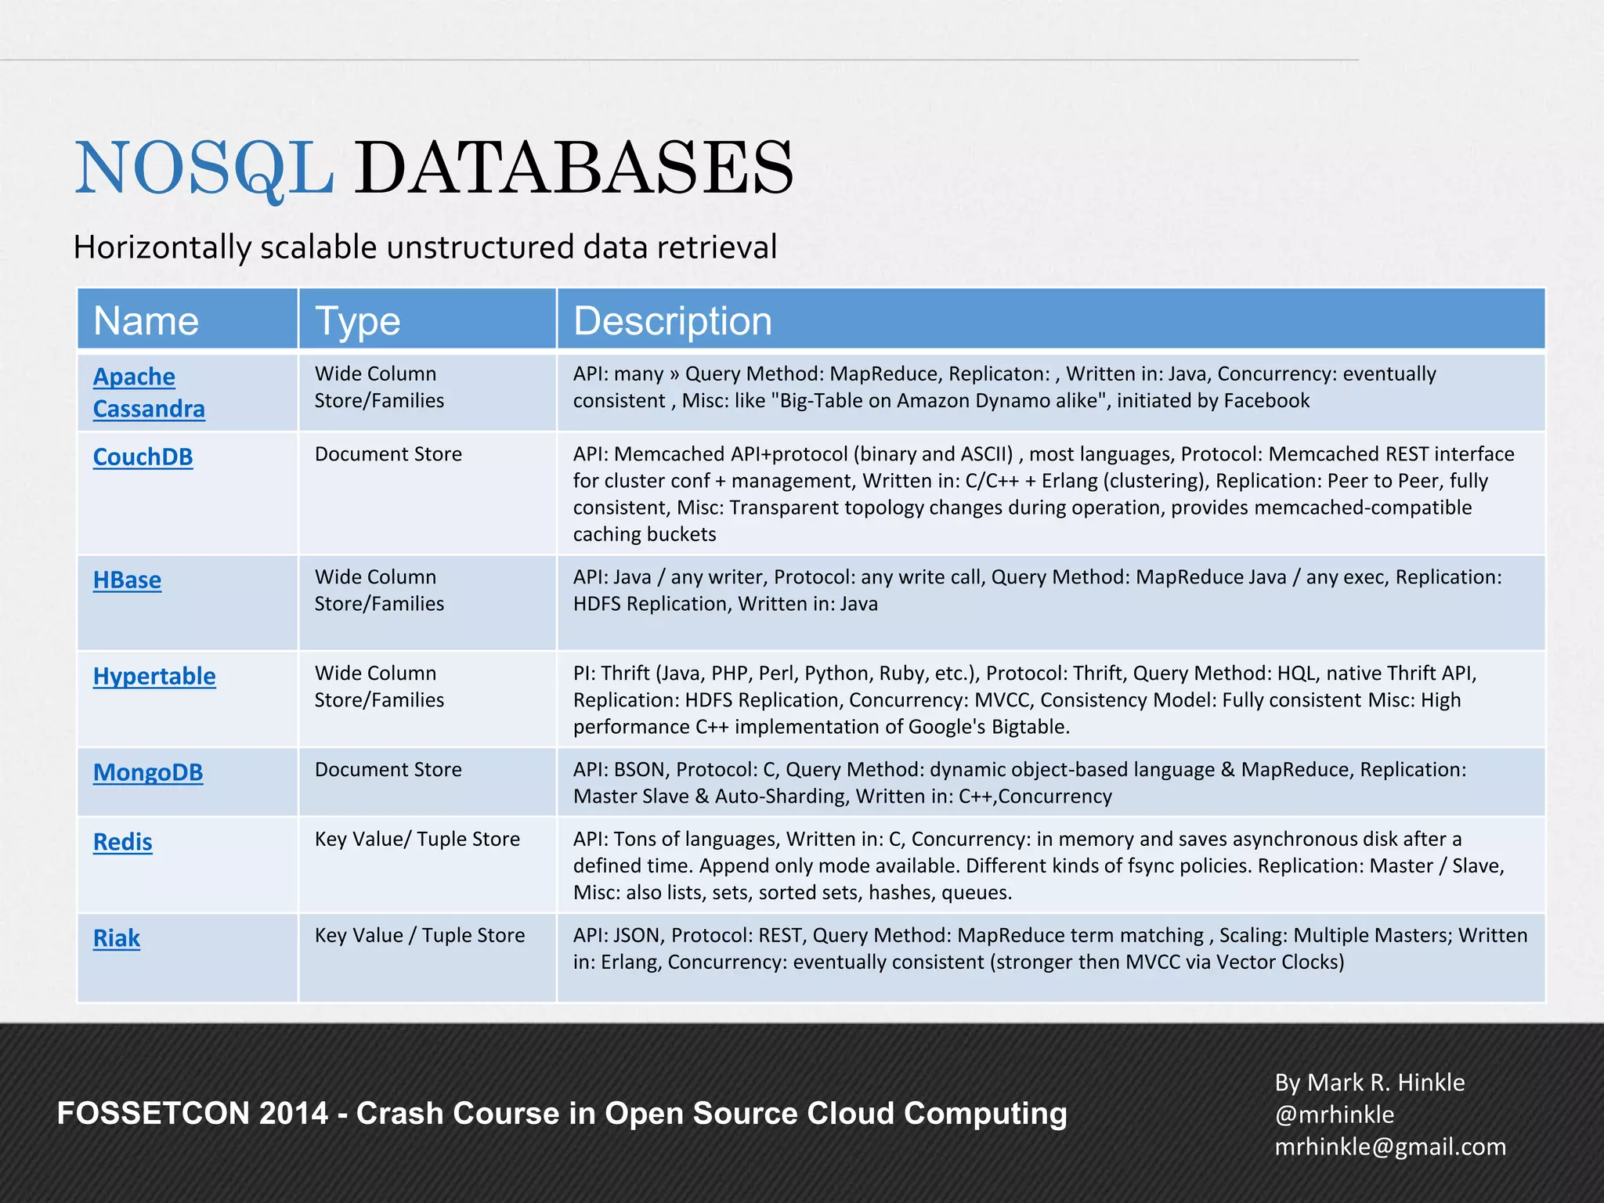1604x1203 pixels.
Task: Select CouchDB's 'Document Store' type cell
Action: click(x=428, y=493)
